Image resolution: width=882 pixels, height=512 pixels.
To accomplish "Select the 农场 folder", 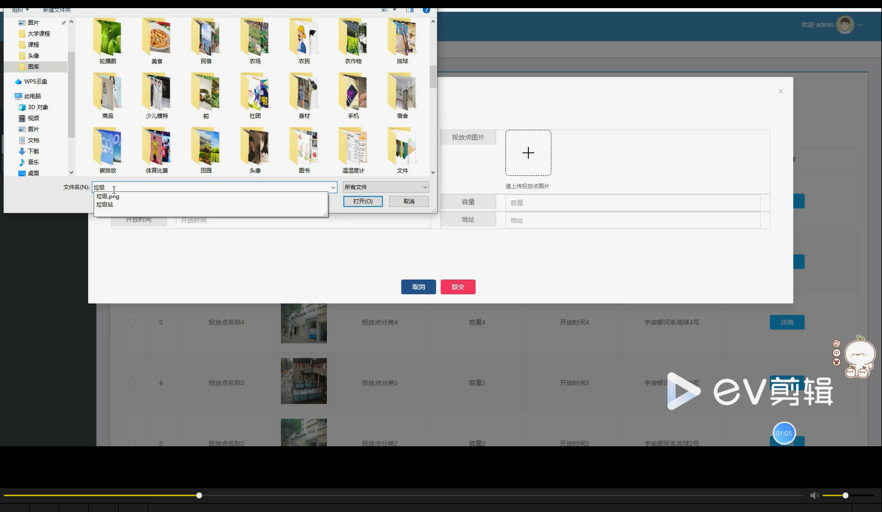I will pyautogui.click(x=255, y=41).
